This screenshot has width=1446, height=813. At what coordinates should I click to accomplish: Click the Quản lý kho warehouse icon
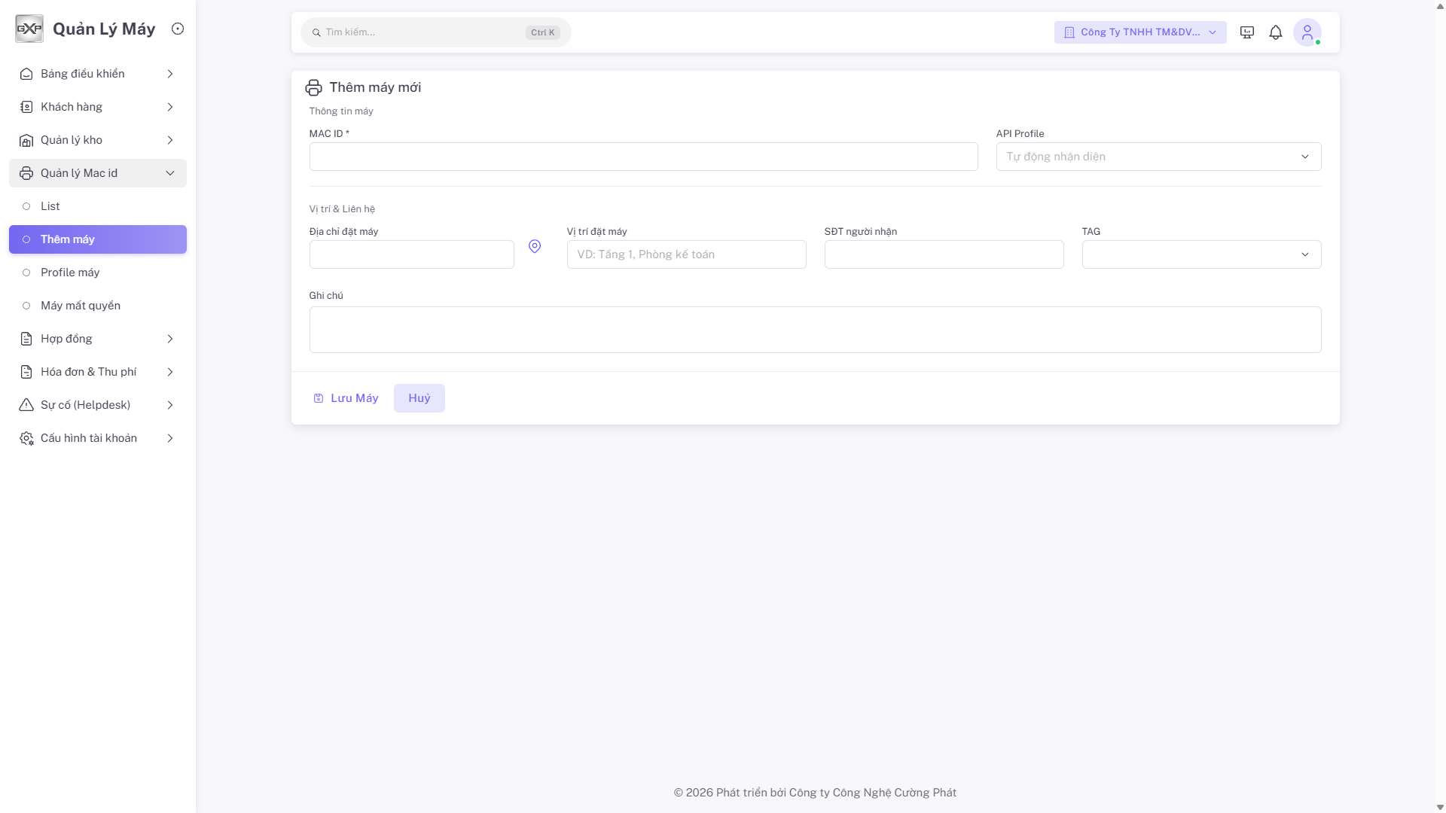pyautogui.click(x=26, y=140)
